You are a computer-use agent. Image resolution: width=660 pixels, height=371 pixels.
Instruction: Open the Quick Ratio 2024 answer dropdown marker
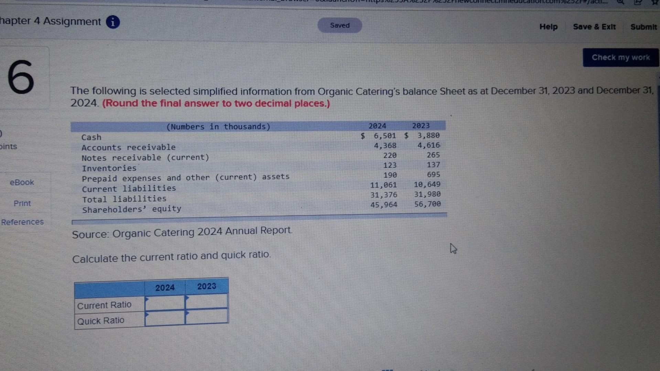point(147,315)
